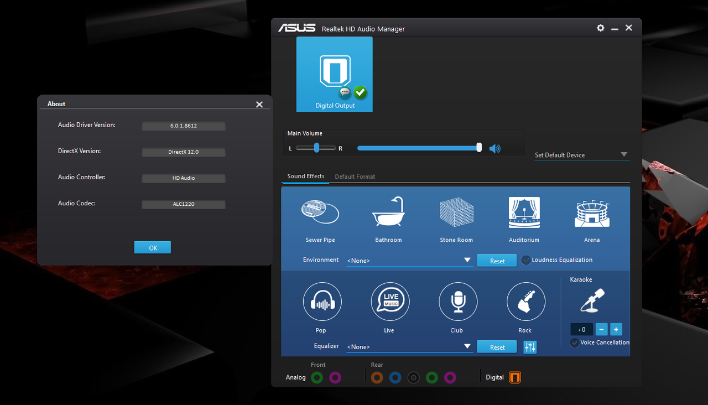Increase Karaoke key with plus button
Viewport: 708px width, 405px height.
click(616, 329)
